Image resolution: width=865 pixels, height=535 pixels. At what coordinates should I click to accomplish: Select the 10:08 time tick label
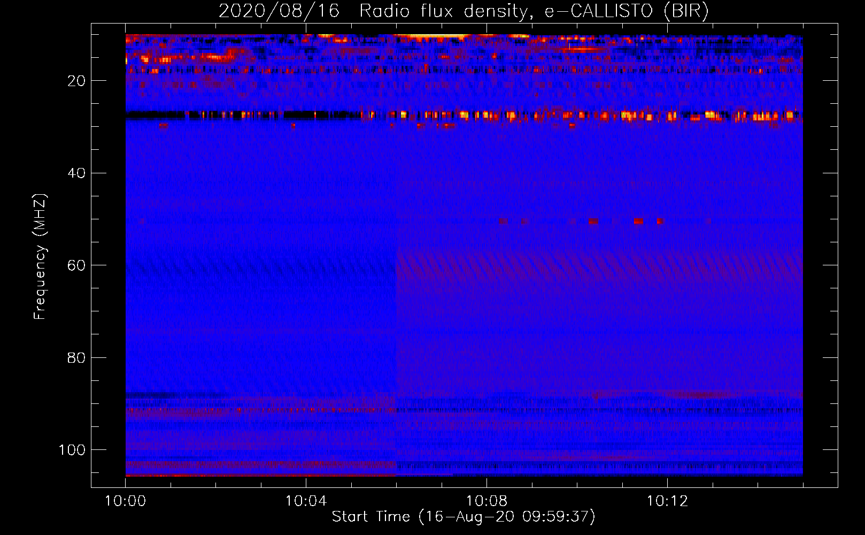486,501
